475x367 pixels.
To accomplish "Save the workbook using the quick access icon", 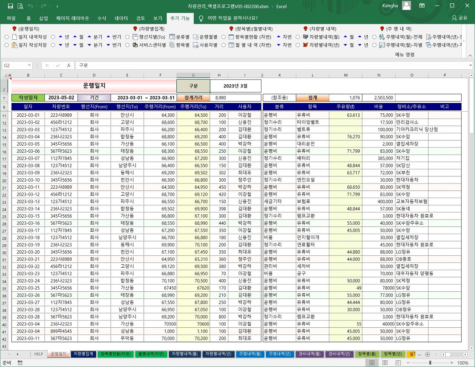I will (x=10, y=6).
